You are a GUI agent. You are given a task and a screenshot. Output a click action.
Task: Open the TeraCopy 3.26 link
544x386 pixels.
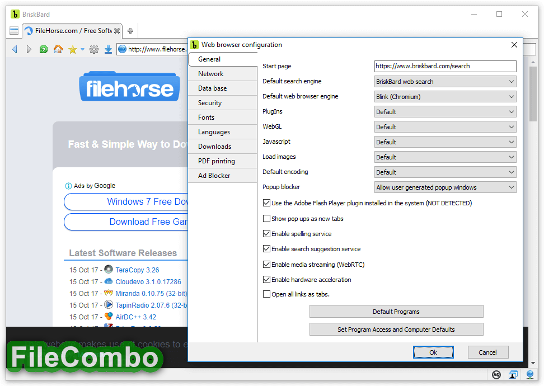click(137, 270)
